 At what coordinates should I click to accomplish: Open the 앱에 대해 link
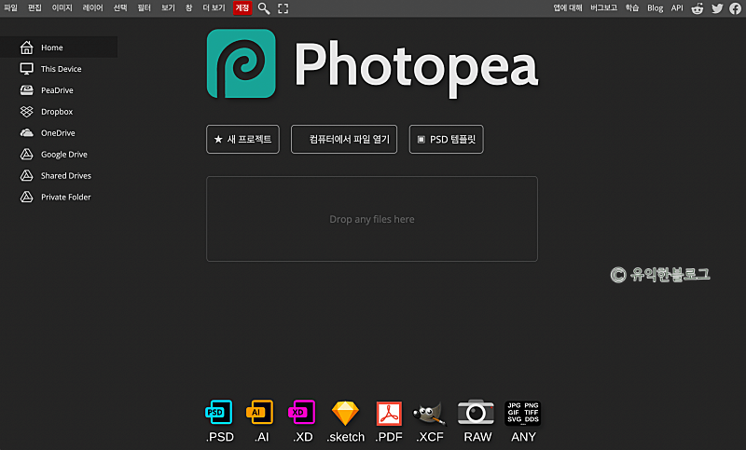(x=568, y=8)
